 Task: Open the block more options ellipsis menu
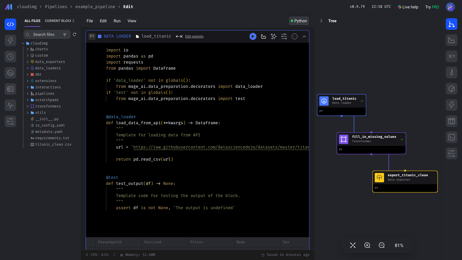point(295,36)
